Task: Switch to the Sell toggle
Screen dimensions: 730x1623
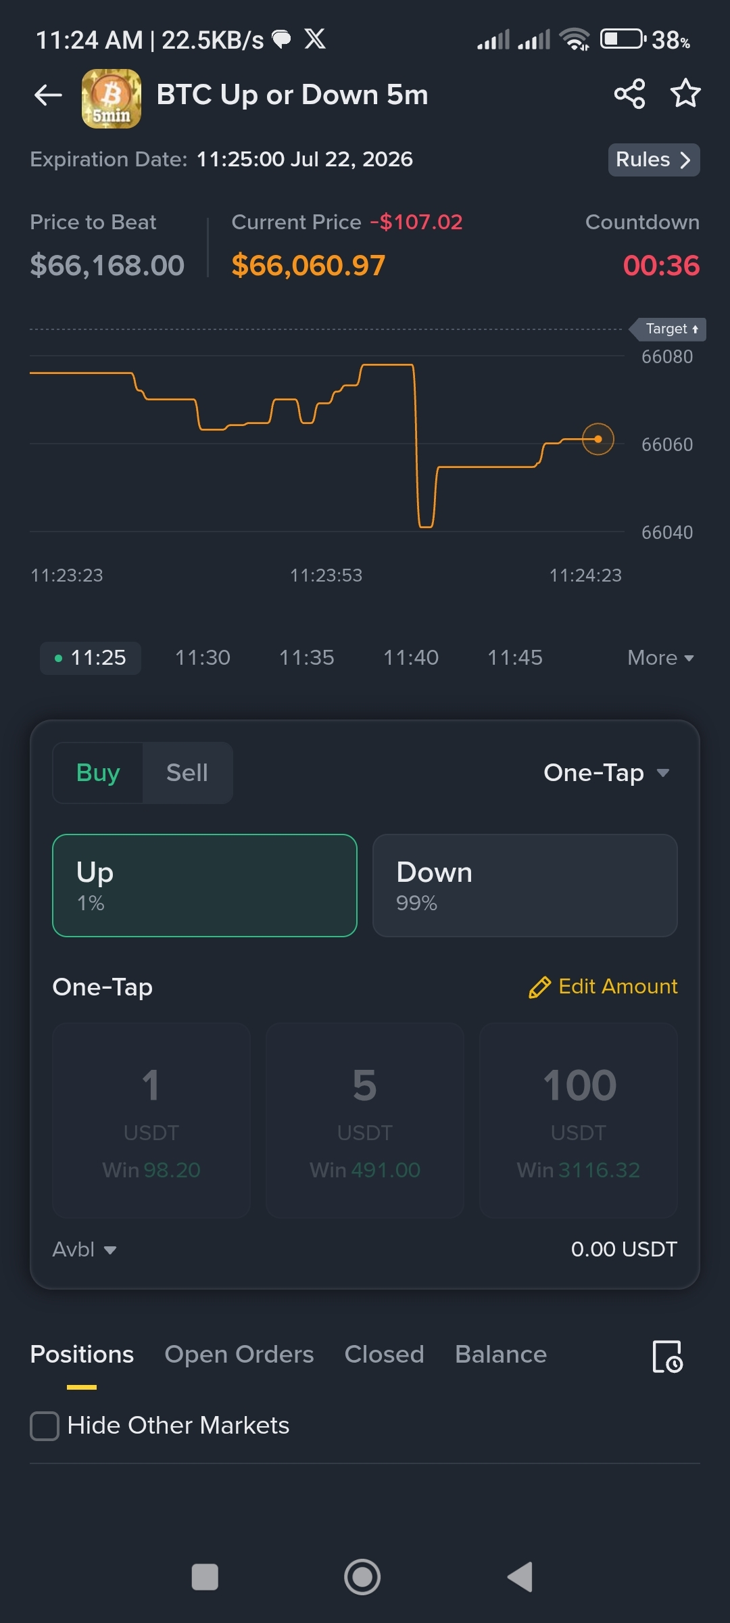Action: click(x=187, y=773)
